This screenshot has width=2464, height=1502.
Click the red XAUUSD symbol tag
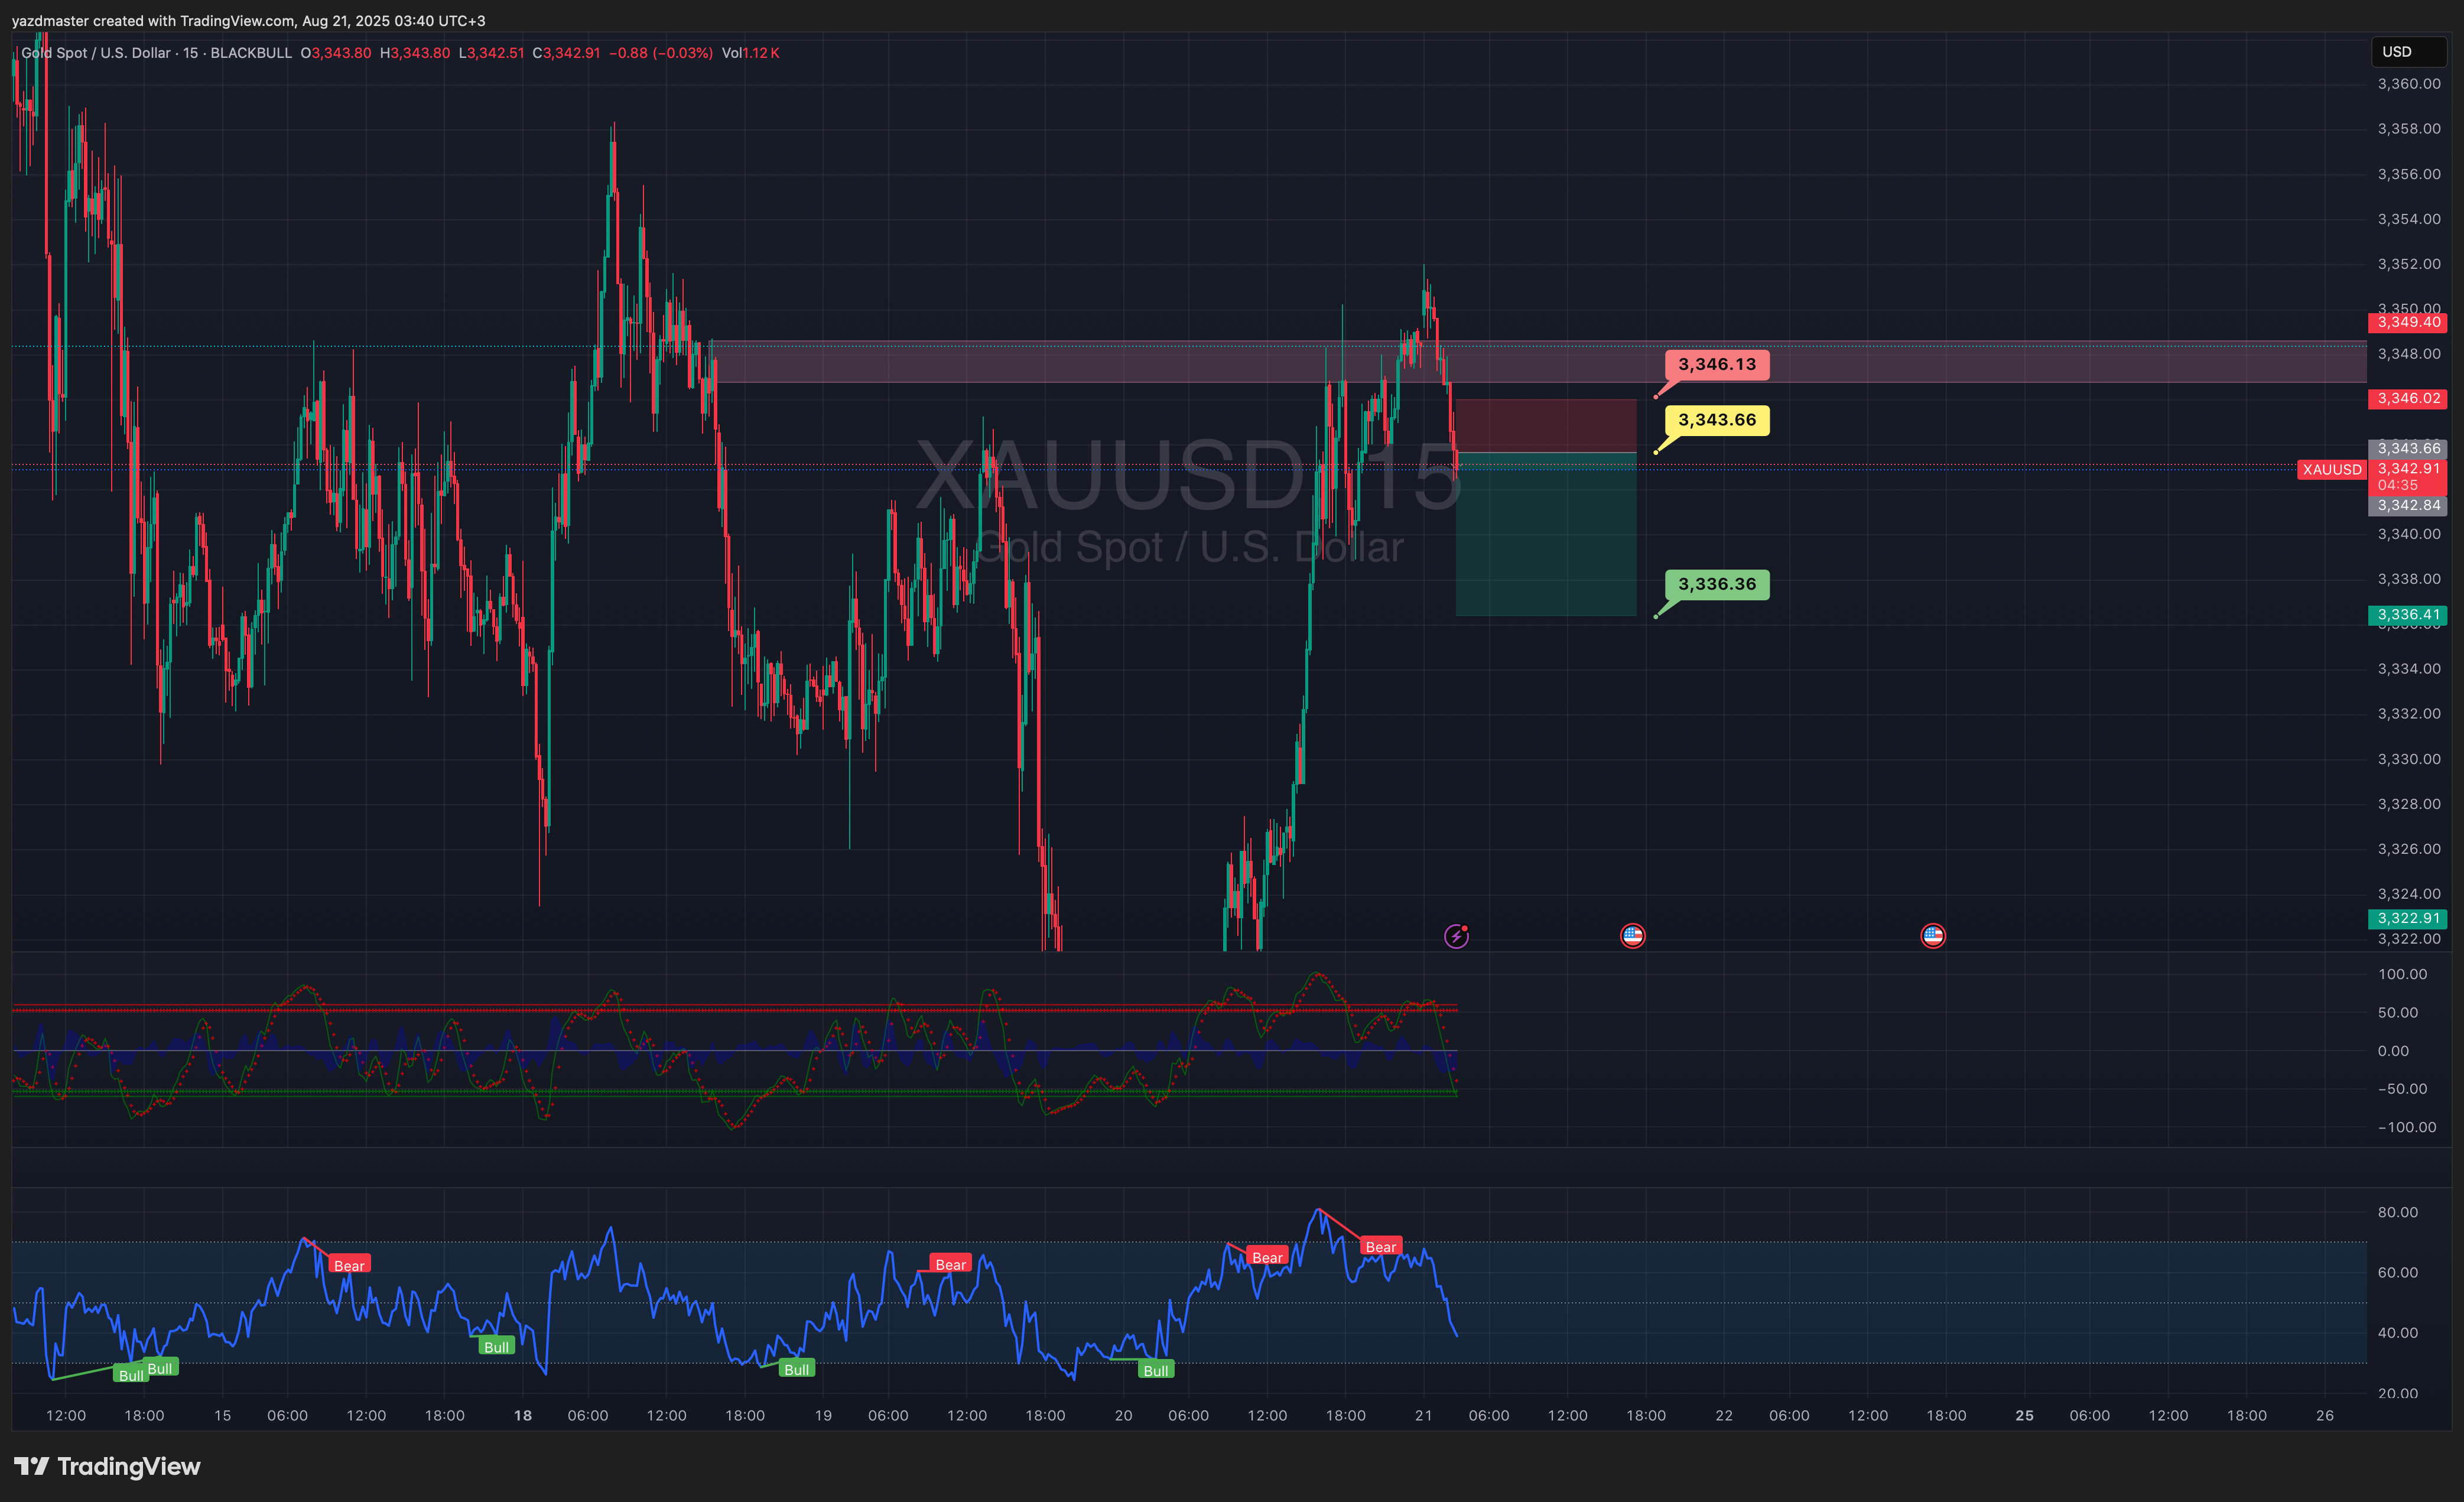pyautogui.click(x=2332, y=470)
